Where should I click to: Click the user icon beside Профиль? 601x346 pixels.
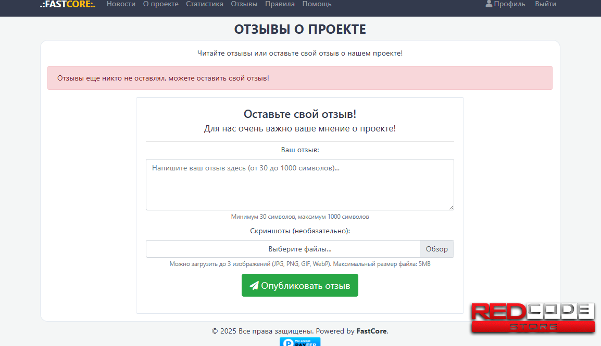[489, 4]
